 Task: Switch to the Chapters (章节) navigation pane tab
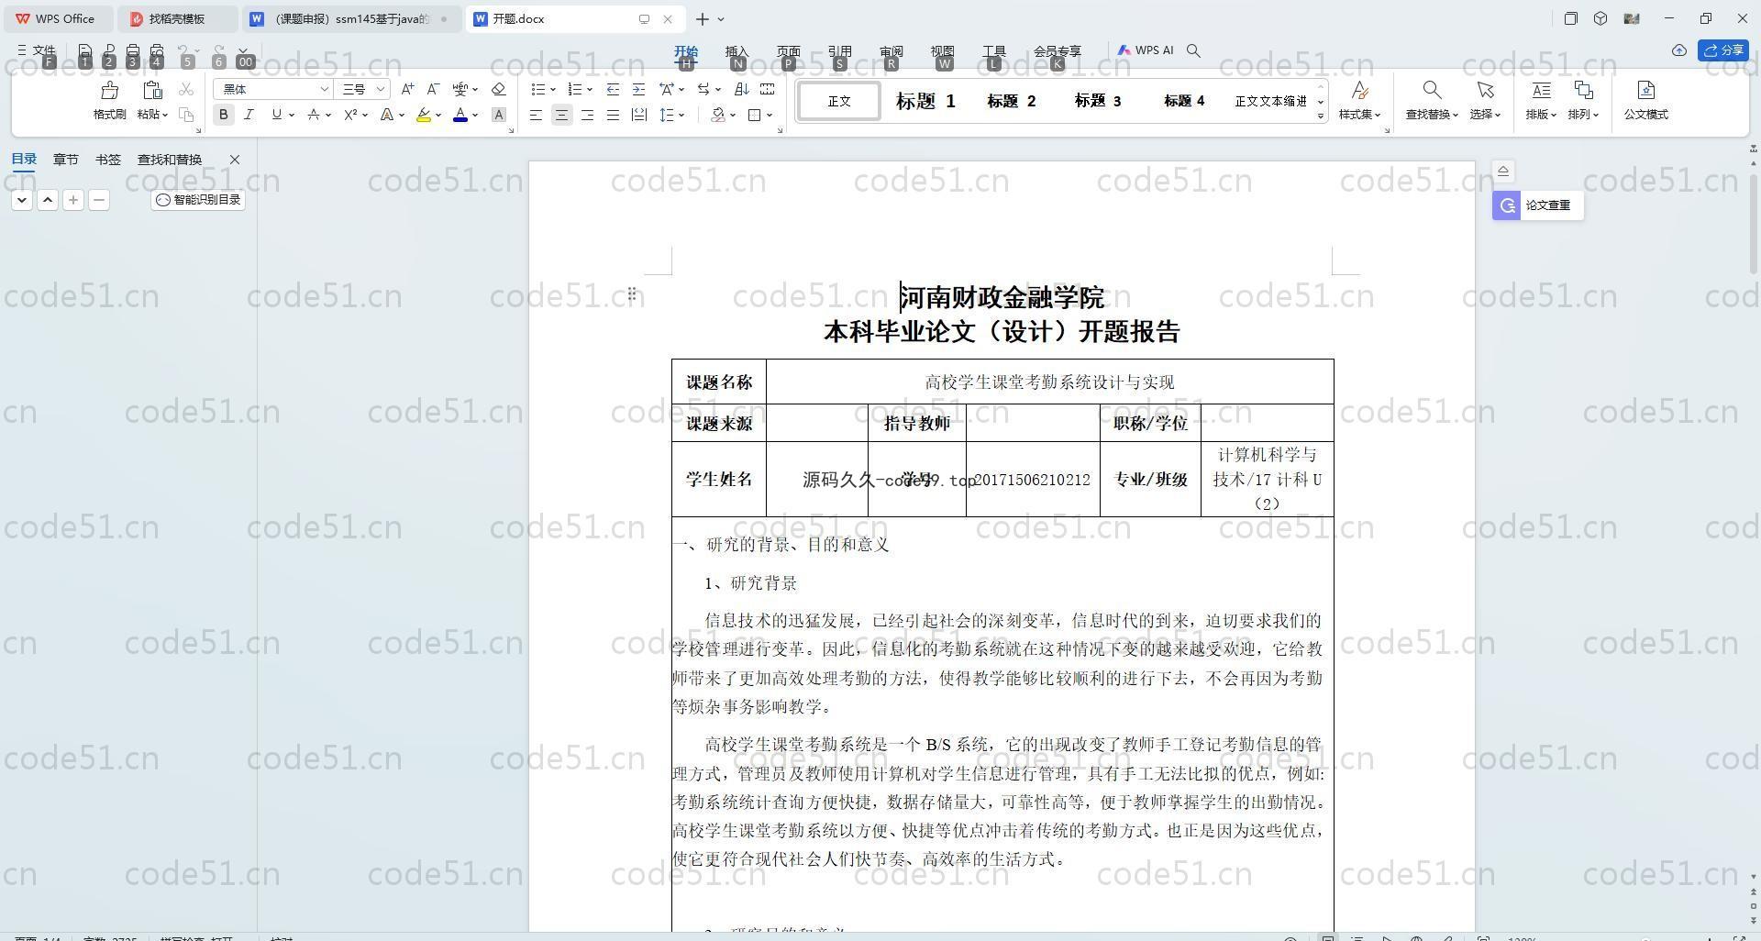(x=65, y=160)
